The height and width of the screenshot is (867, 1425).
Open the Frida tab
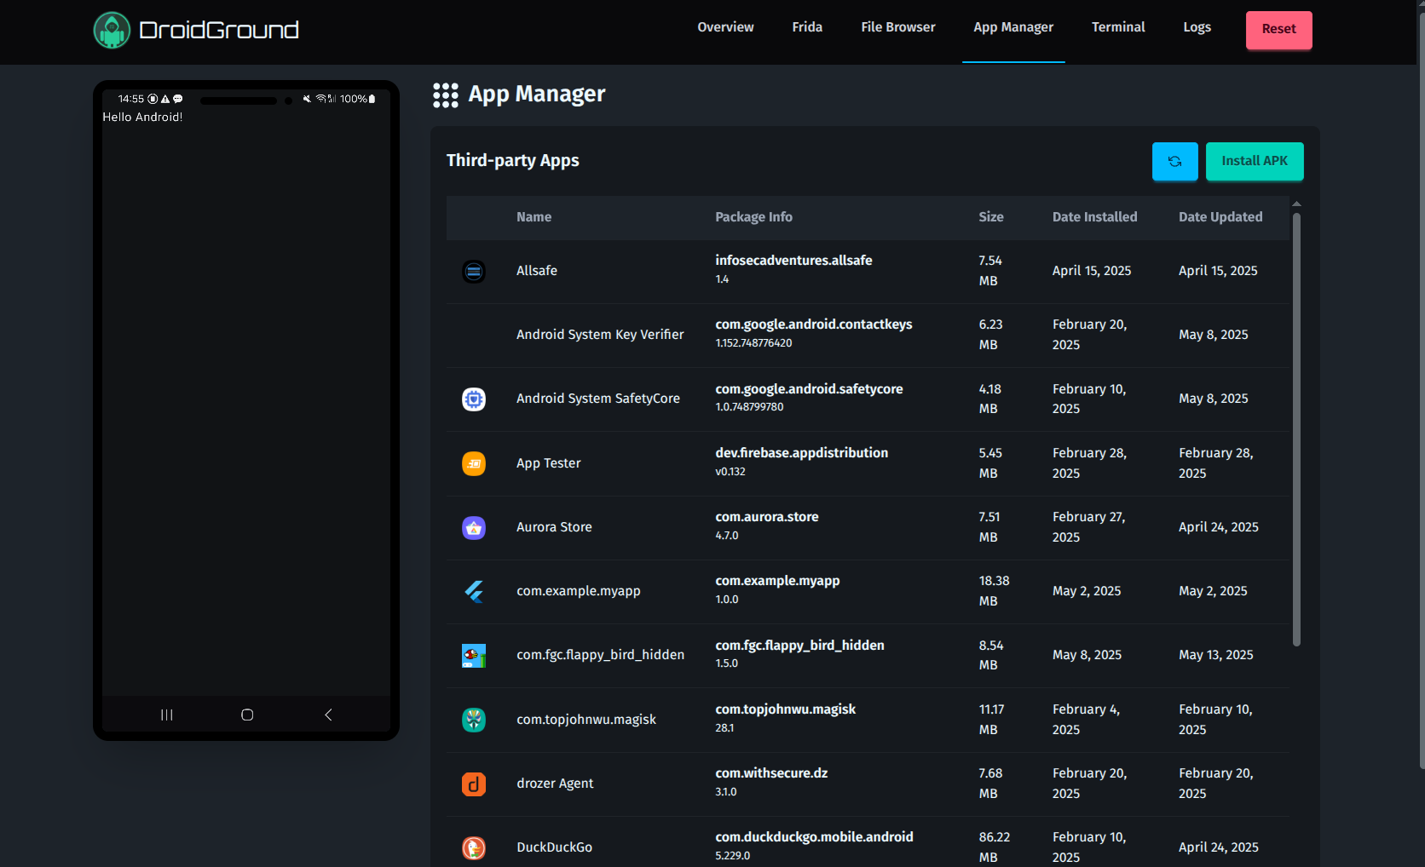[807, 27]
